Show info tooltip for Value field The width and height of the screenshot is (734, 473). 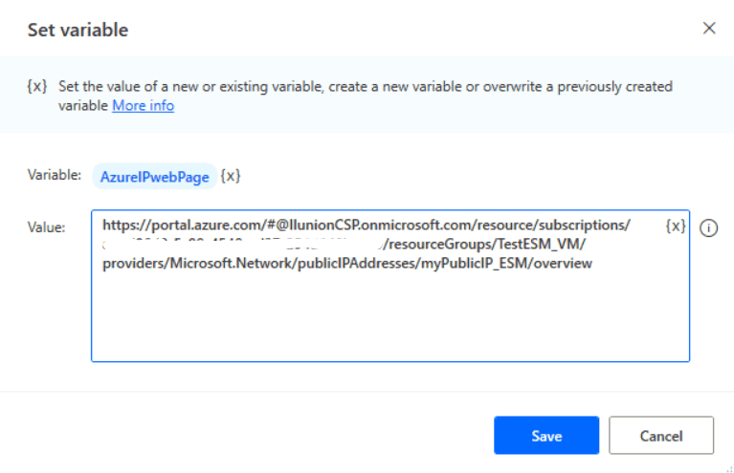pos(708,228)
